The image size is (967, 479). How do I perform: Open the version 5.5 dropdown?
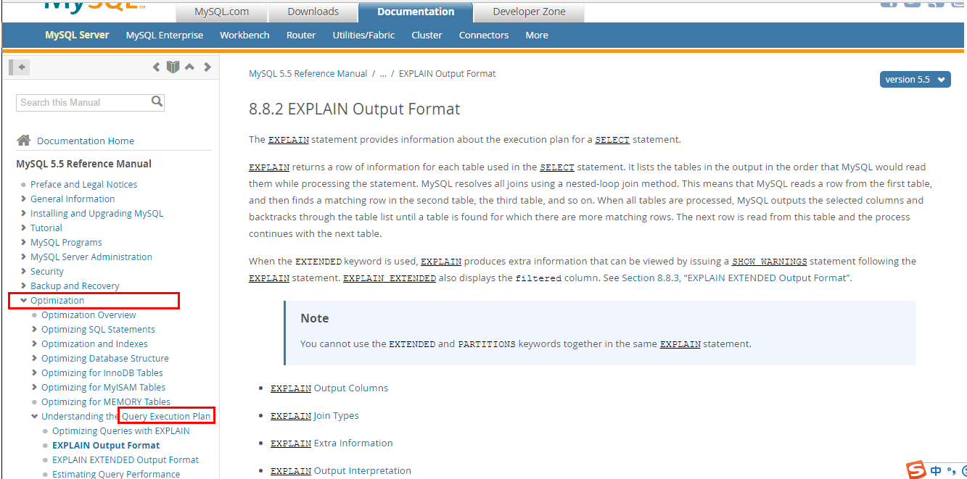coord(915,80)
